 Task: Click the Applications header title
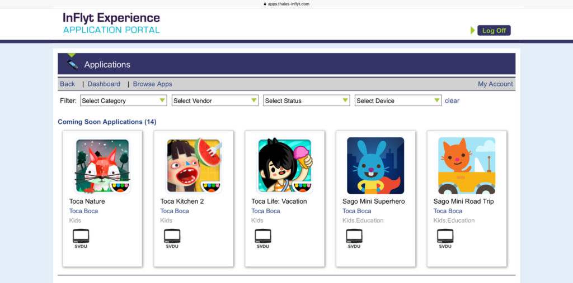pyautogui.click(x=107, y=65)
